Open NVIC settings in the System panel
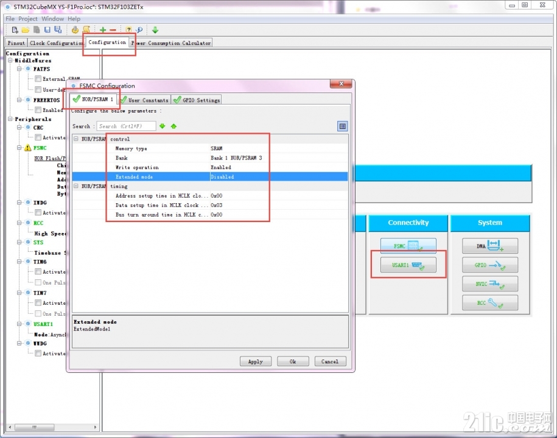Image resolution: width=557 pixels, height=438 pixels. [x=490, y=283]
